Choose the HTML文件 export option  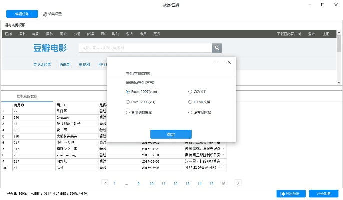(x=199, y=102)
